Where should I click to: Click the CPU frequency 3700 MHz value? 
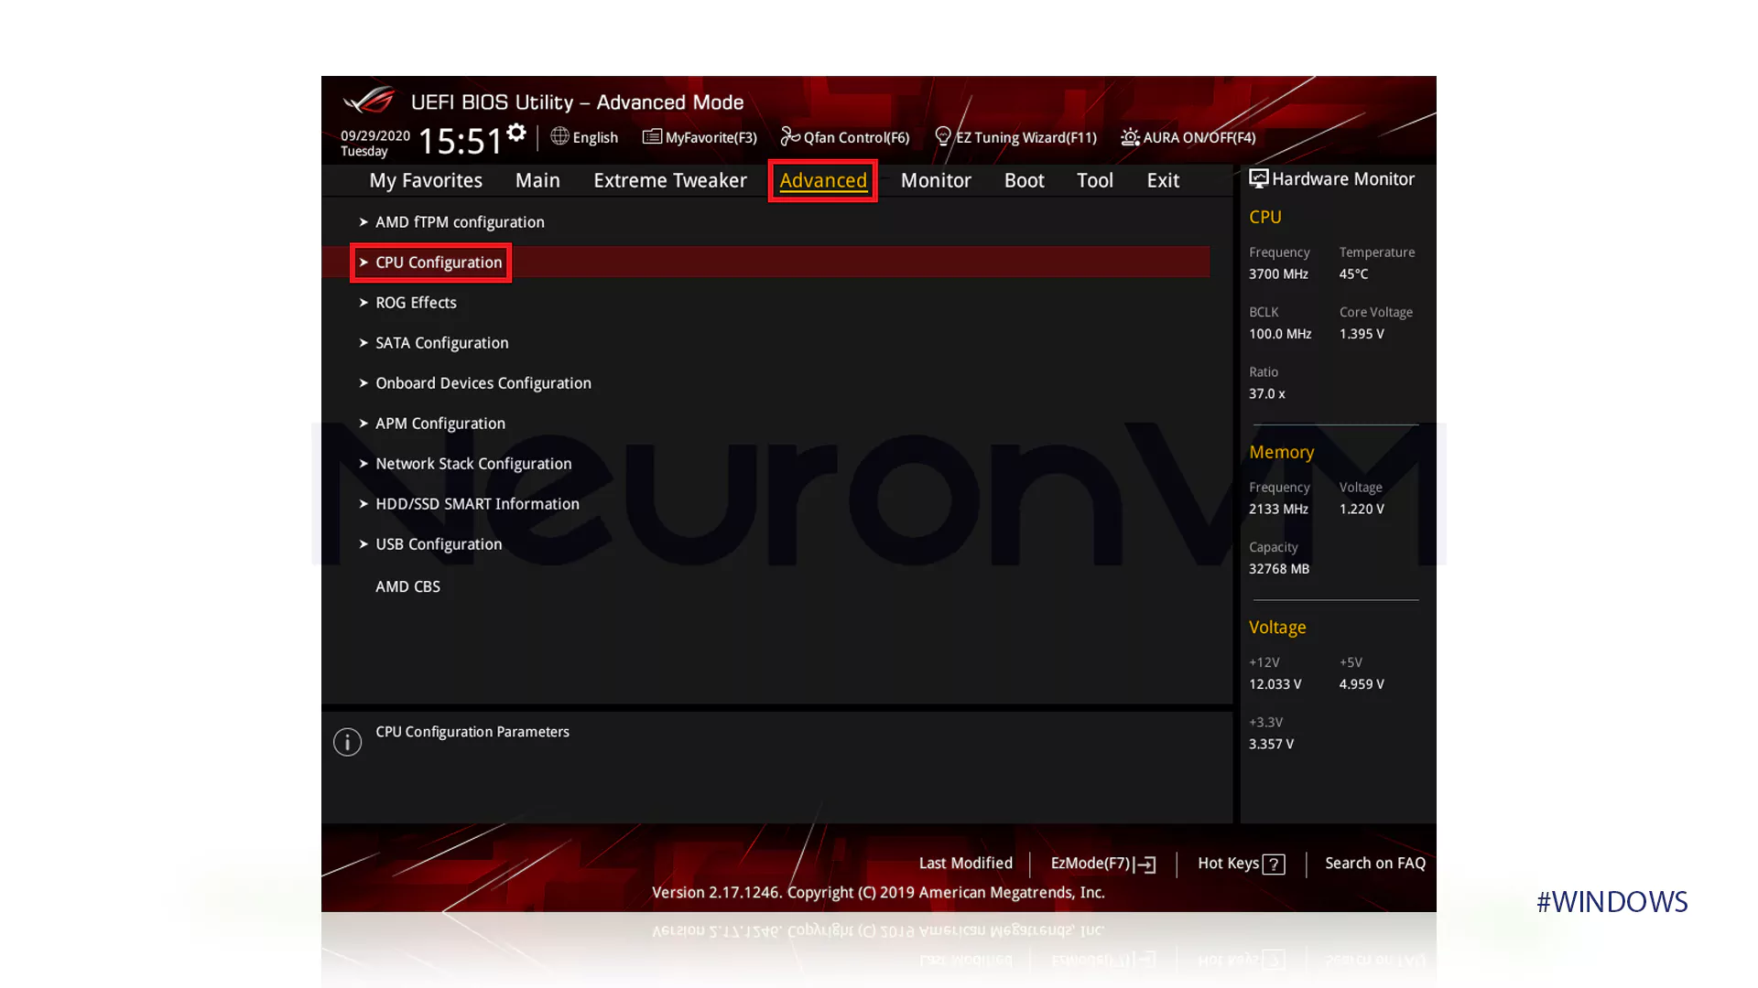coord(1278,274)
